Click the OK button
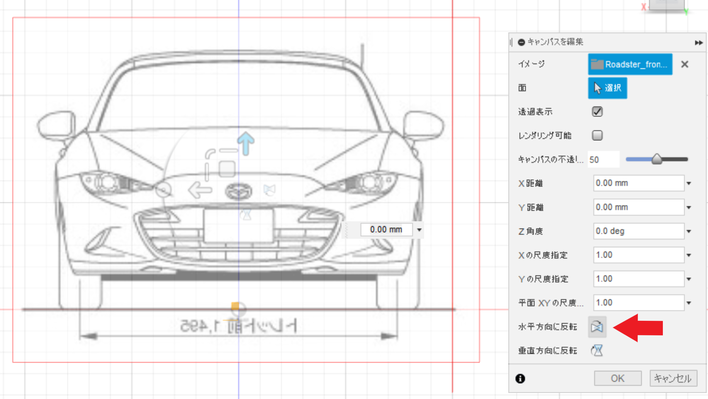 point(618,378)
